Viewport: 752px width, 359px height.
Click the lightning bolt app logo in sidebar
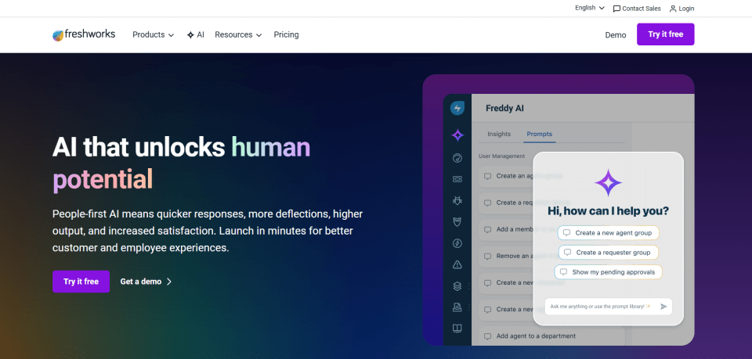point(457,108)
